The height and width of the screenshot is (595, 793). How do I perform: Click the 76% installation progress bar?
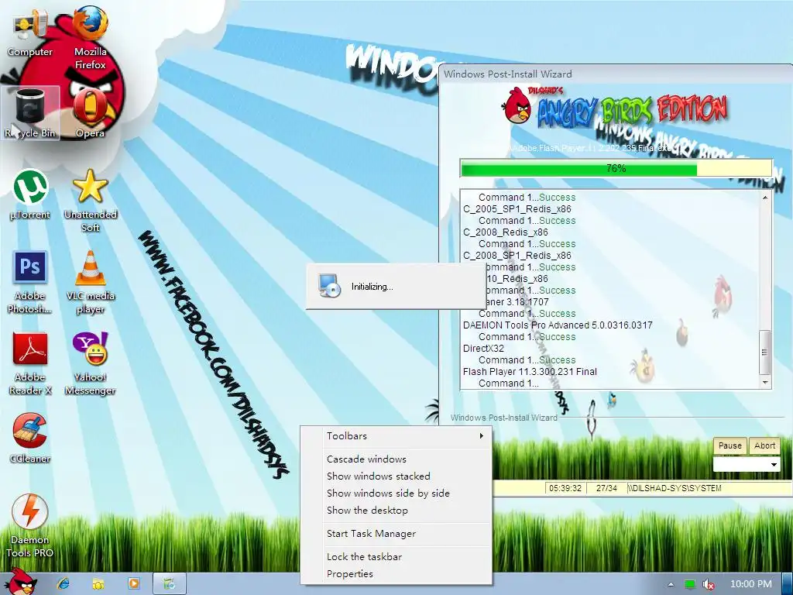pos(616,168)
